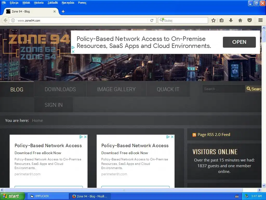
Task: Go to the home page icon
Action: coord(240,20)
